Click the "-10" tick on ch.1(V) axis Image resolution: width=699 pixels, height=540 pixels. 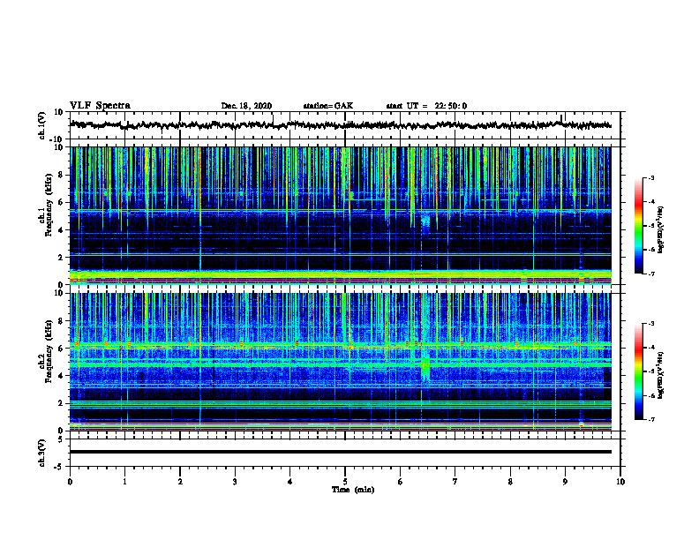point(57,140)
